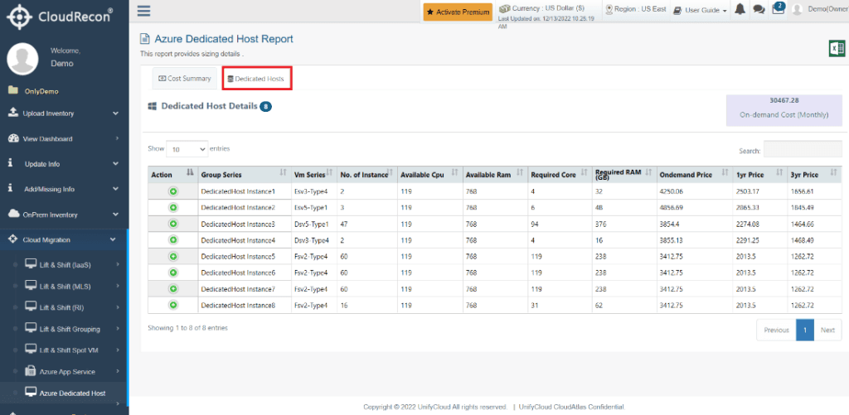
Task: Click the Demo user avatar in sidebar
Action: pyautogui.click(x=22, y=58)
